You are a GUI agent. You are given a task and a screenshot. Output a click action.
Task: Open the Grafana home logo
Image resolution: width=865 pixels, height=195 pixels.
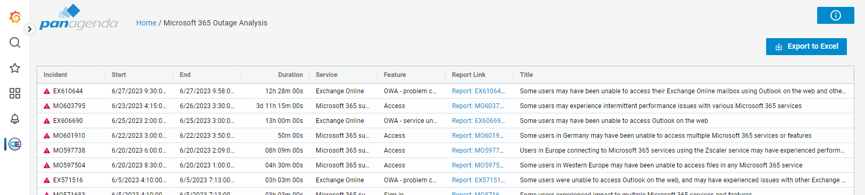tap(15, 17)
